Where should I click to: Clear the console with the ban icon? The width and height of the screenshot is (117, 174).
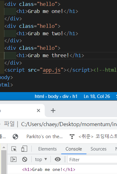25,159
